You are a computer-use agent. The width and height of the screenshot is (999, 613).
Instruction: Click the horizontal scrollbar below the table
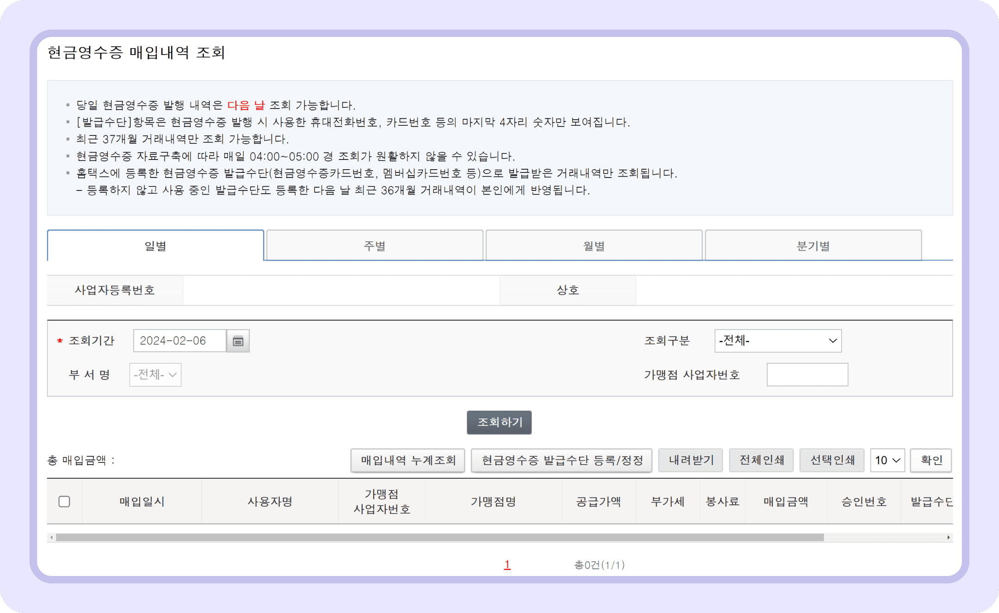[439, 537]
